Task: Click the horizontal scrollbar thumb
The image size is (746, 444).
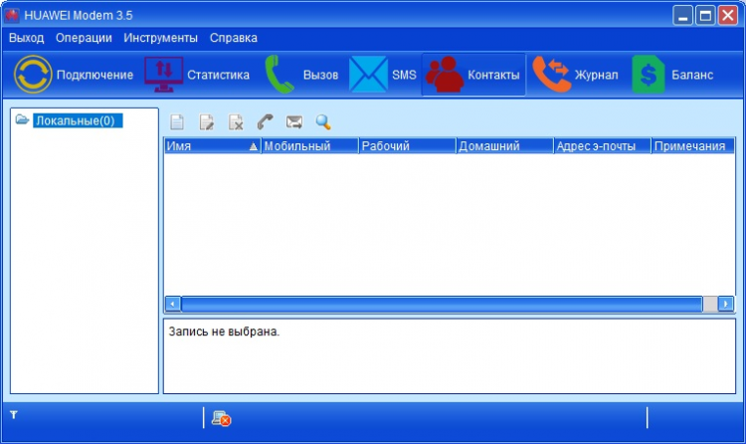Action: pyautogui.click(x=442, y=304)
